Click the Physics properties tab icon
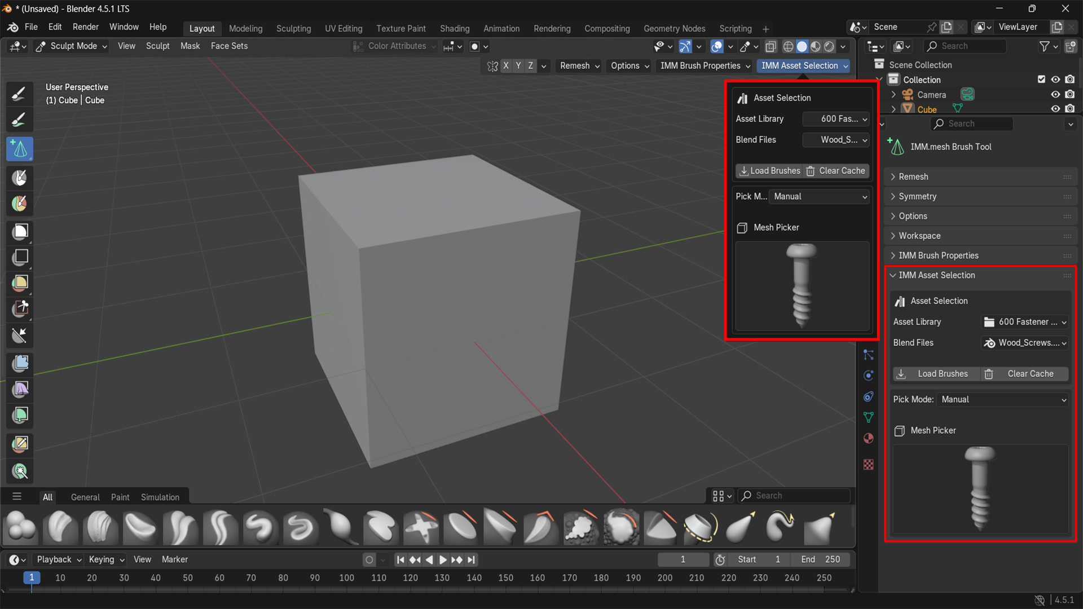Screen dimensions: 1083x609 click(x=869, y=376)
